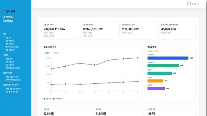207x116 pixels.
Task: Click the 전북은행 logo icon in the sidebar
Action: pos(5,12)
